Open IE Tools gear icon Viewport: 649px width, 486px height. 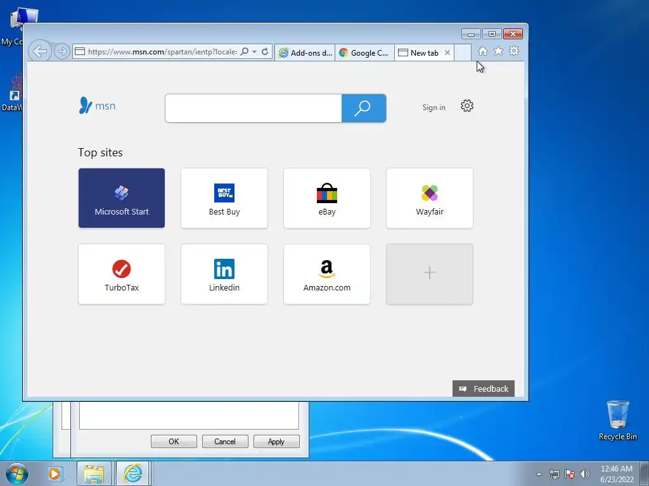pos(514,51)
